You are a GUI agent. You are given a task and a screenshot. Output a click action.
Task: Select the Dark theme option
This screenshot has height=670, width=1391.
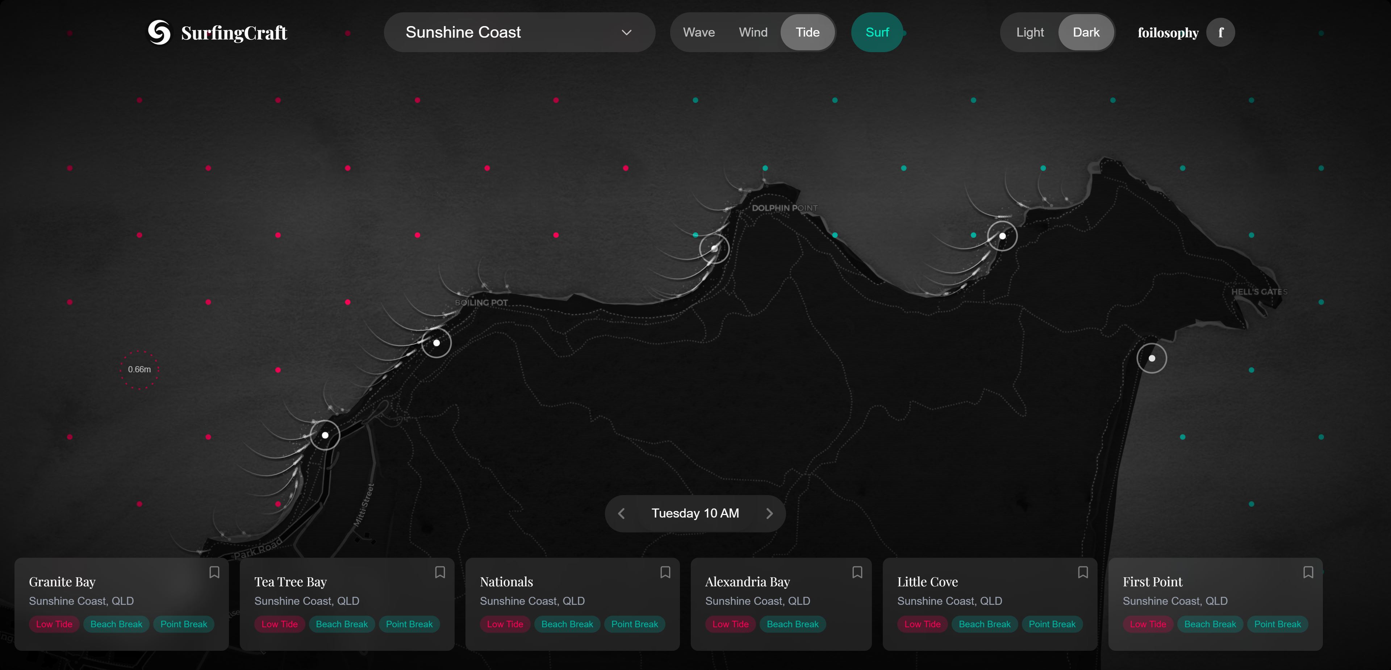click(1086, 32)
